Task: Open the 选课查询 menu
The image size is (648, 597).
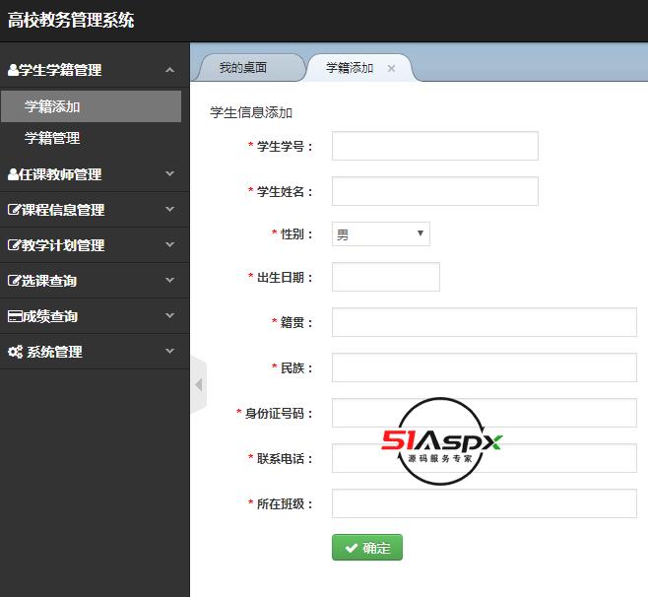Action: (x=95, y=281)
